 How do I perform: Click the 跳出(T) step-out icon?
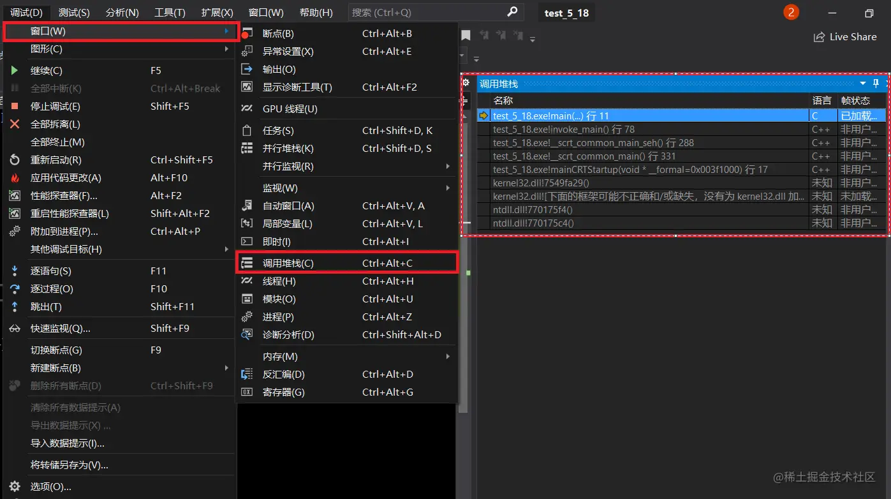click(15, 307)
